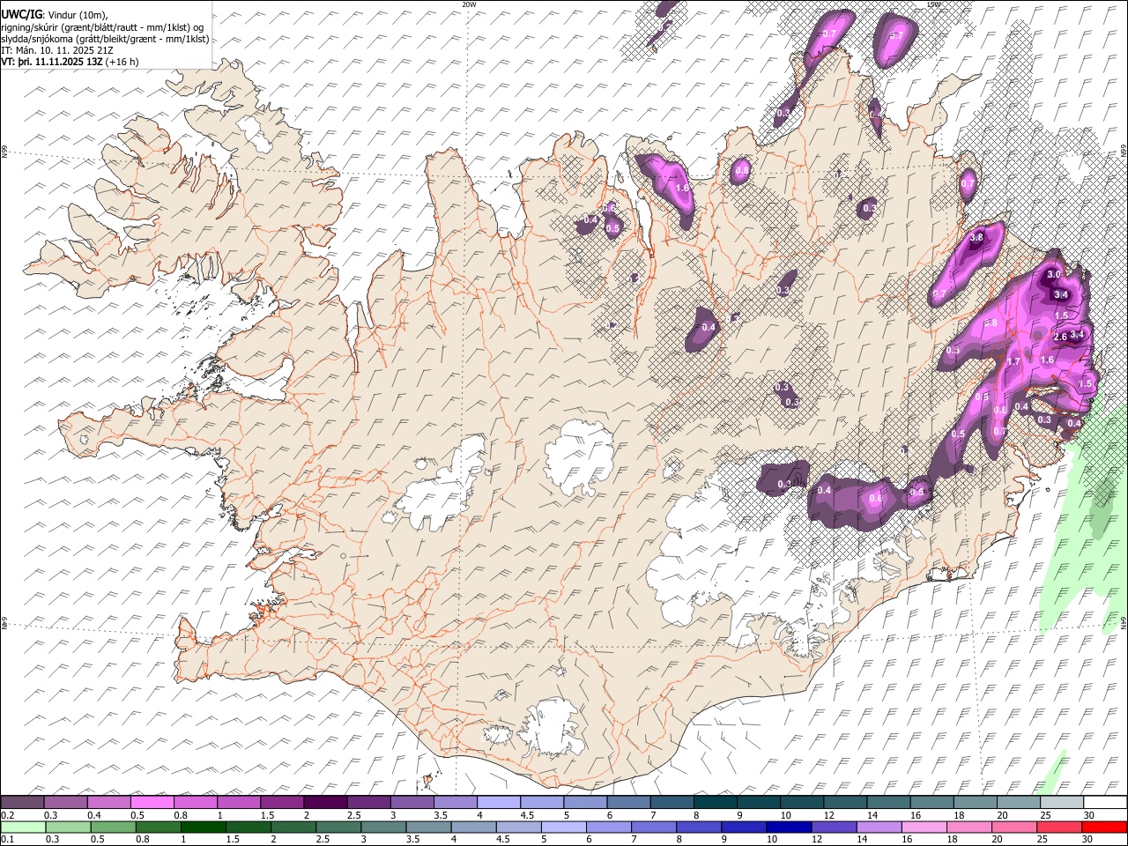1128x846 pixels.
Task: Click the bold UWC/IG title text
Action: [x=21, y=15]
